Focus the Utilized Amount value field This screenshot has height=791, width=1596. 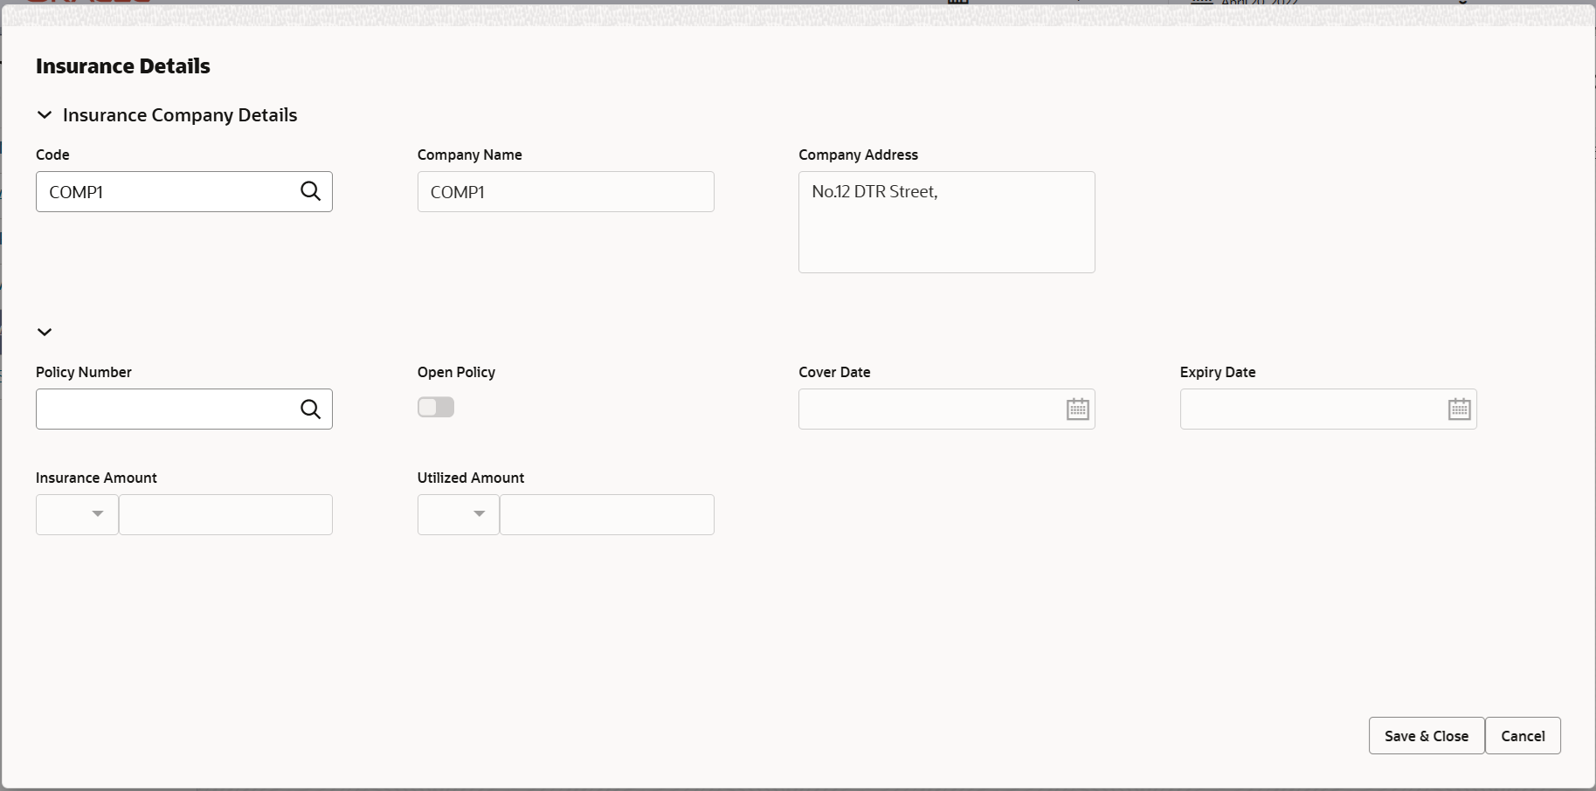(607, 514)
